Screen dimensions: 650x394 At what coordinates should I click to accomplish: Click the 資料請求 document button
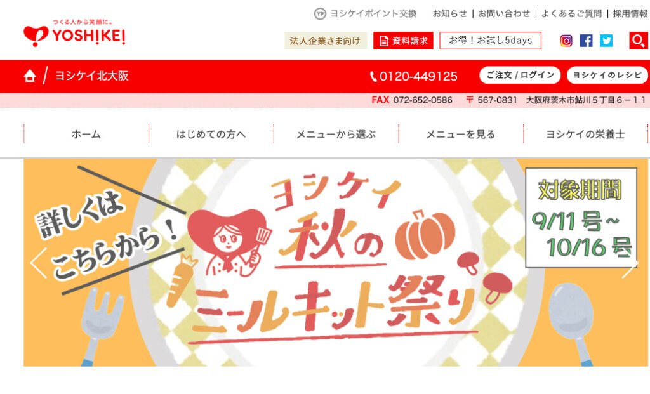tap(403, 41)
